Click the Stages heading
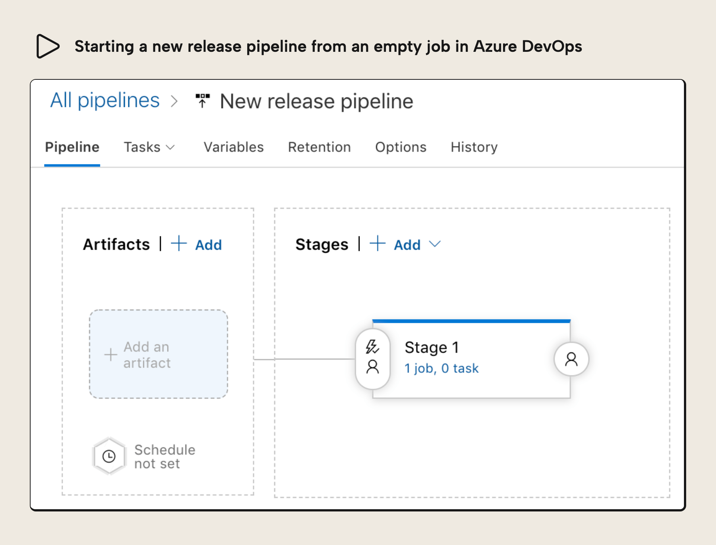The width and height of the screenshot is (716, 545). click(322, 245)
